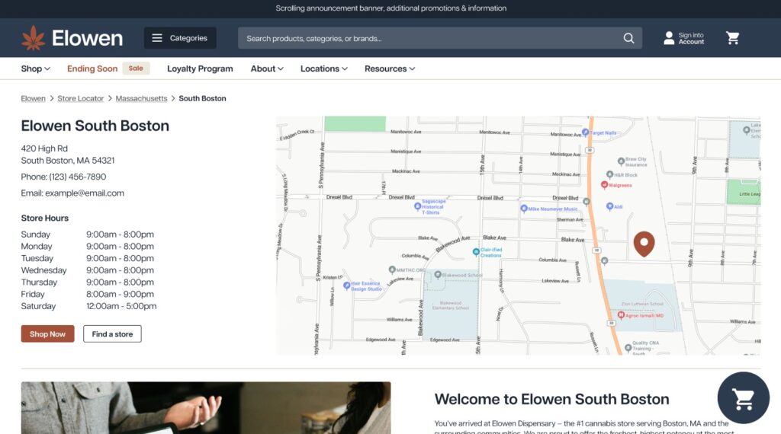Viewport: 781px width, 434px height.
Task: Click the MMTHC.ORG map marker
Action: pyautogui.click(x=392, y=270)
